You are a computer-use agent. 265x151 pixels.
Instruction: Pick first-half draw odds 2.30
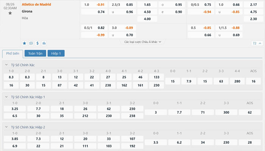253,19
